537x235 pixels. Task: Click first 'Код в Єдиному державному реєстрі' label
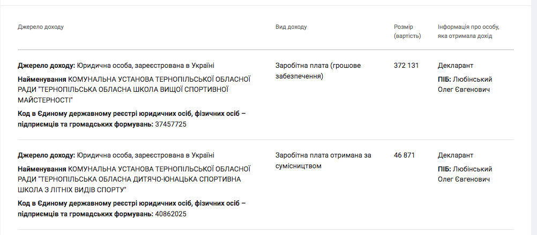click(131, 114)
